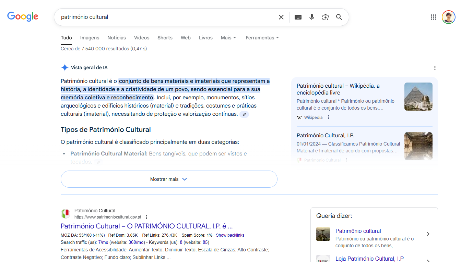The height and width of the screenshot is (262, 461).
Task: Open search by image camera icon
Action: (326, 17)
